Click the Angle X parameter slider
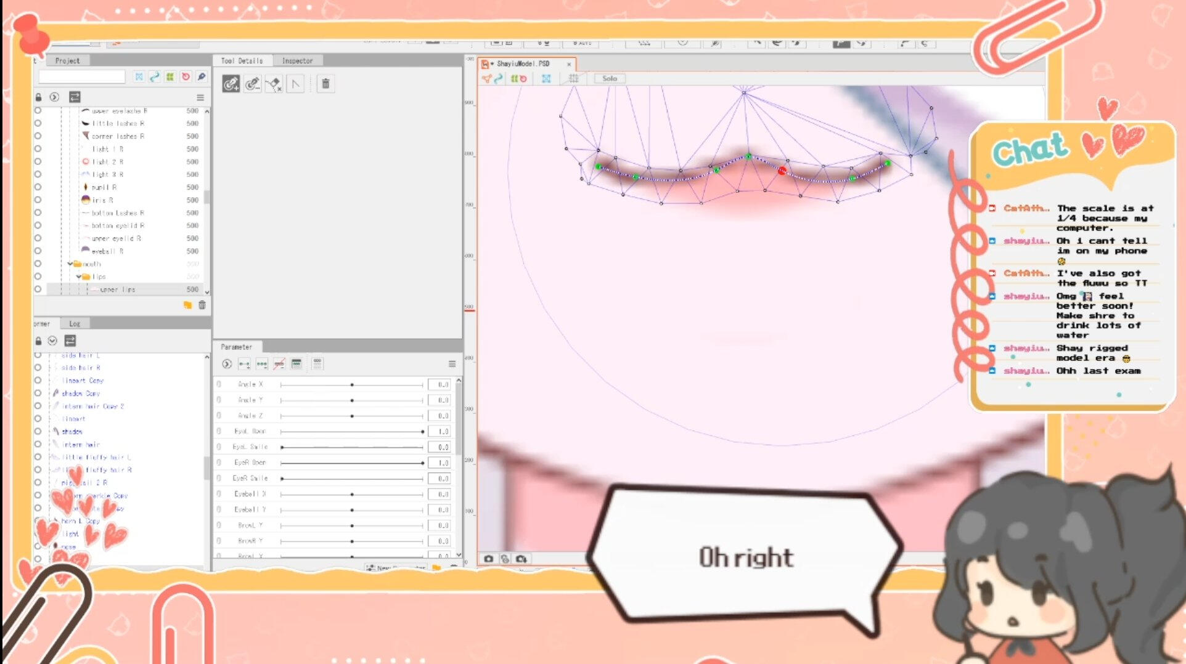 (351, 384)
